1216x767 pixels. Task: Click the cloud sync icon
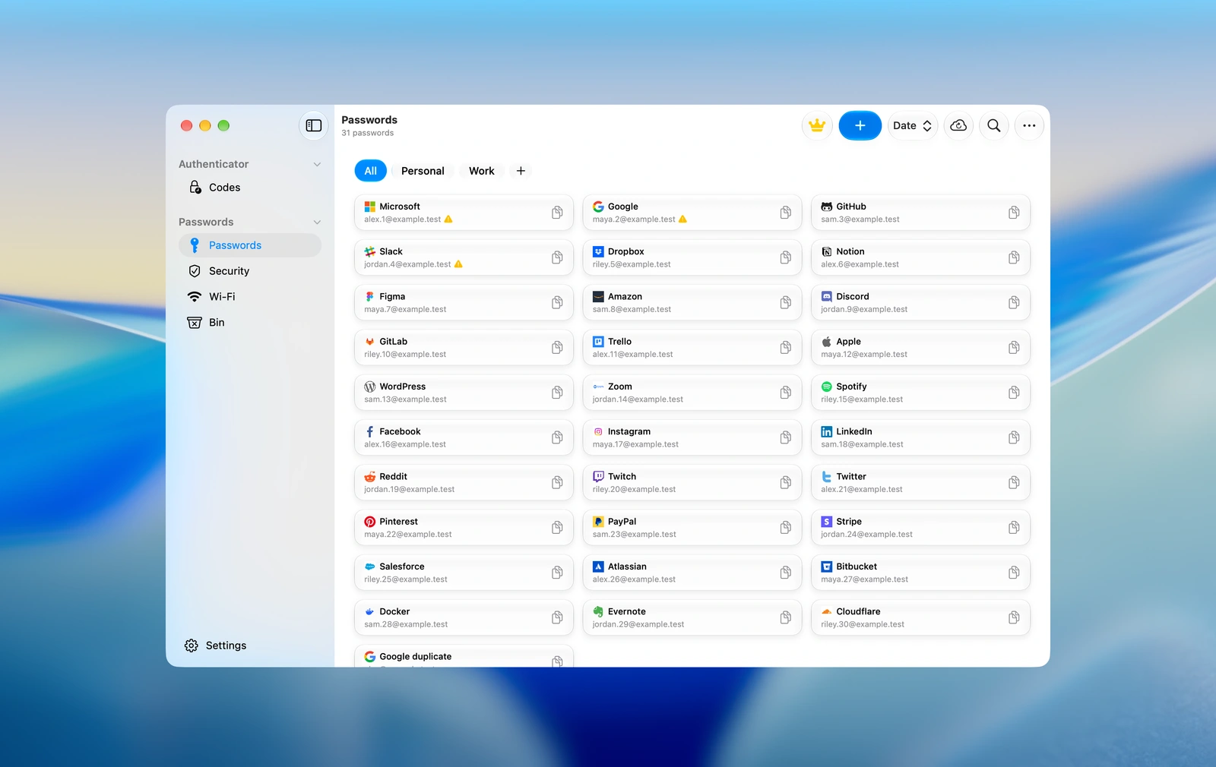coord(958,126)
